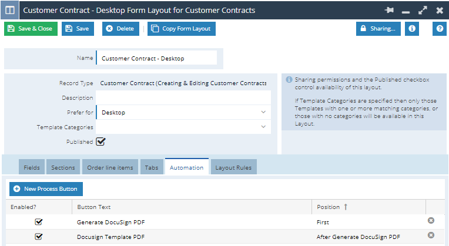The width and height of the screenshot is (449, 246).
Task: Click the pin window icon
Action: click(x=388, y=11)
